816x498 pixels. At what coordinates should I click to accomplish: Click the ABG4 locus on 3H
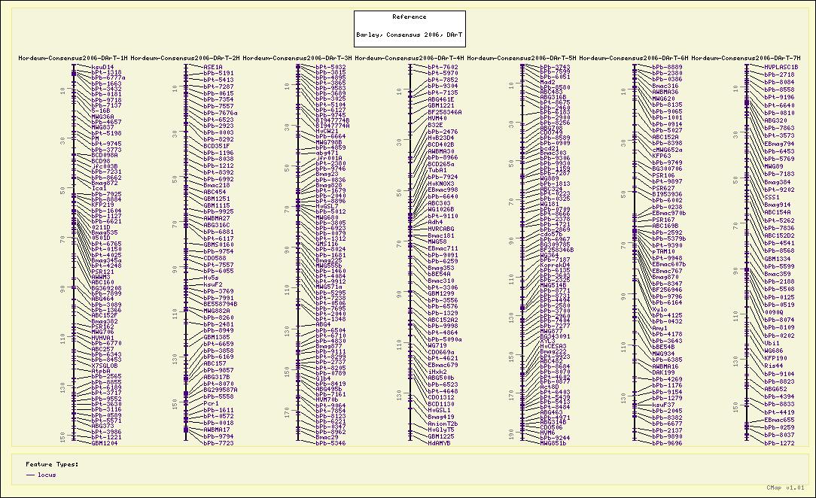(x=322, y=325)
